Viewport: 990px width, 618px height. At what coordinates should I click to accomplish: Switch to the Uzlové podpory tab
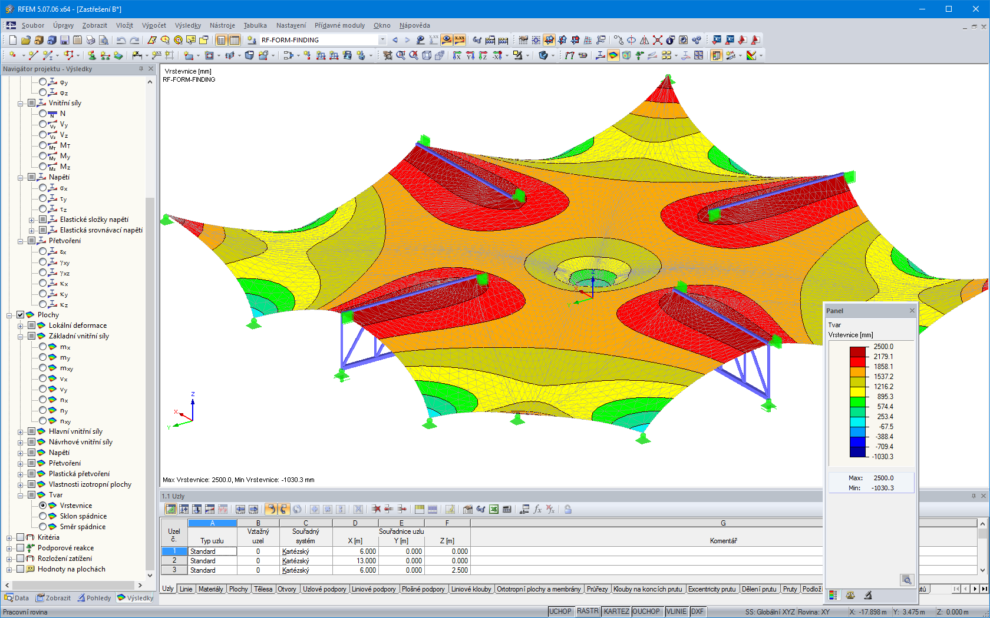[325, 589]
